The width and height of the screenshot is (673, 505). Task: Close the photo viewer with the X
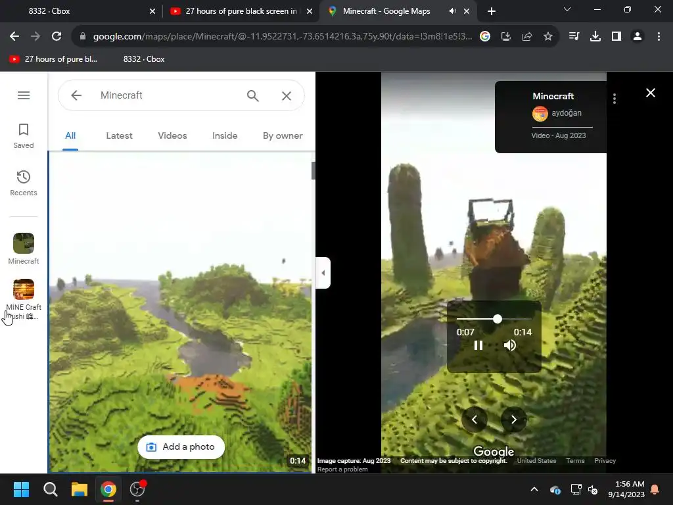coord(651,93)
